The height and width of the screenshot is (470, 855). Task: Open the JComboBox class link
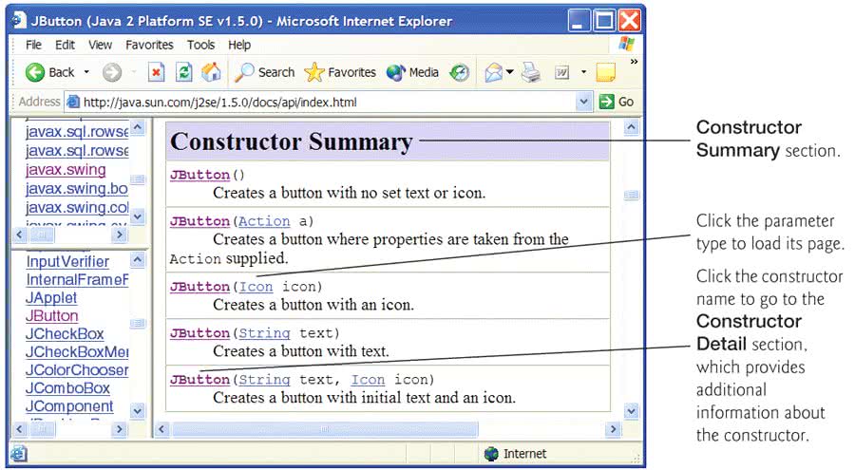[x=67, y=388]
